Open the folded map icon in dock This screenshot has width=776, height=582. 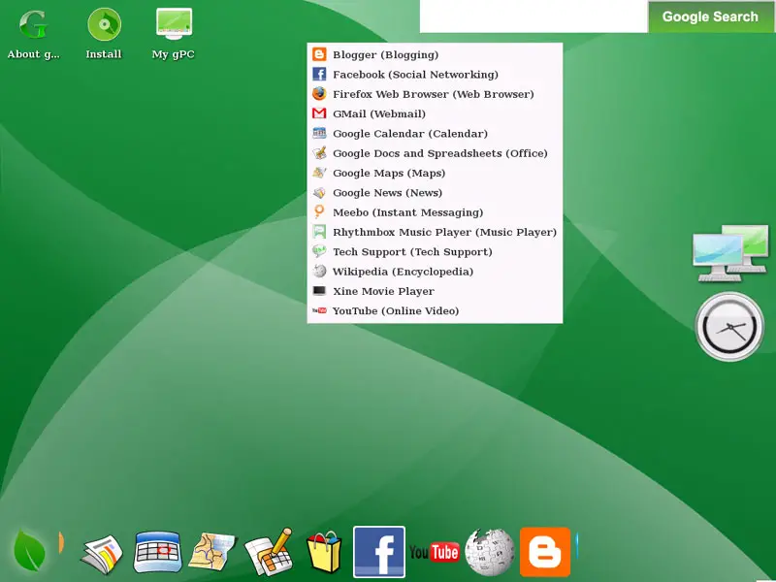click(212, 551)
